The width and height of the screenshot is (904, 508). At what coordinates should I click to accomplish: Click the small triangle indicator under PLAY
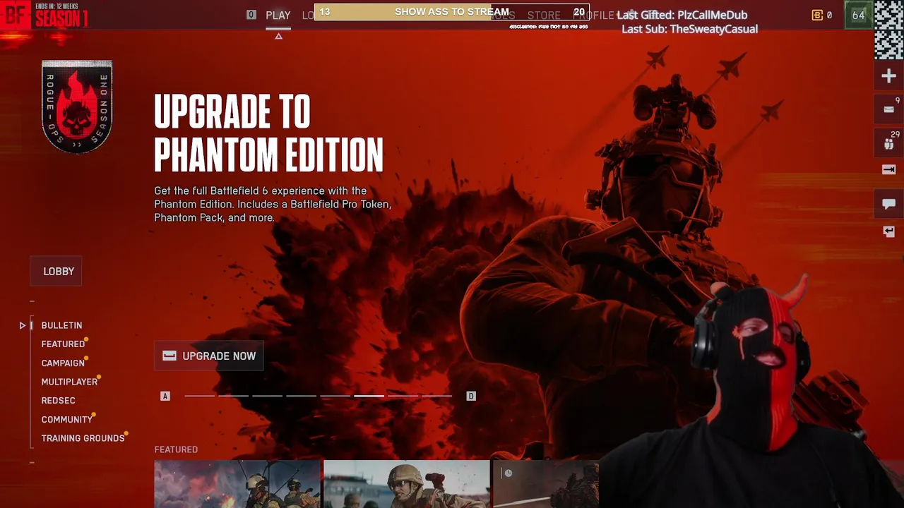tap(278, 36)
